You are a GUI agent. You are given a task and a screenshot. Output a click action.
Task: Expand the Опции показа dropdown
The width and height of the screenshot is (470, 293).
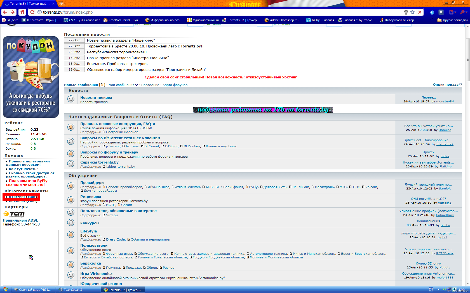pos(447,85)
